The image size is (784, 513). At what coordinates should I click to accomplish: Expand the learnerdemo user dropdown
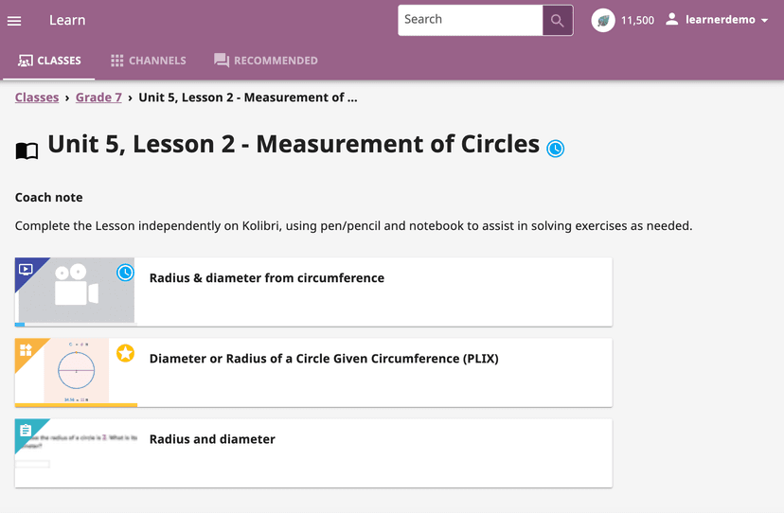(764, 21)
